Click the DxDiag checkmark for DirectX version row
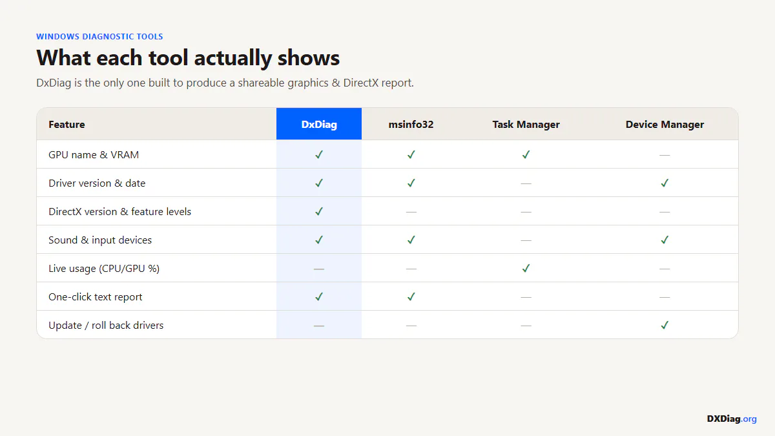Image resolution: width=775 pixels, height=436 pixels. point(319,211)
